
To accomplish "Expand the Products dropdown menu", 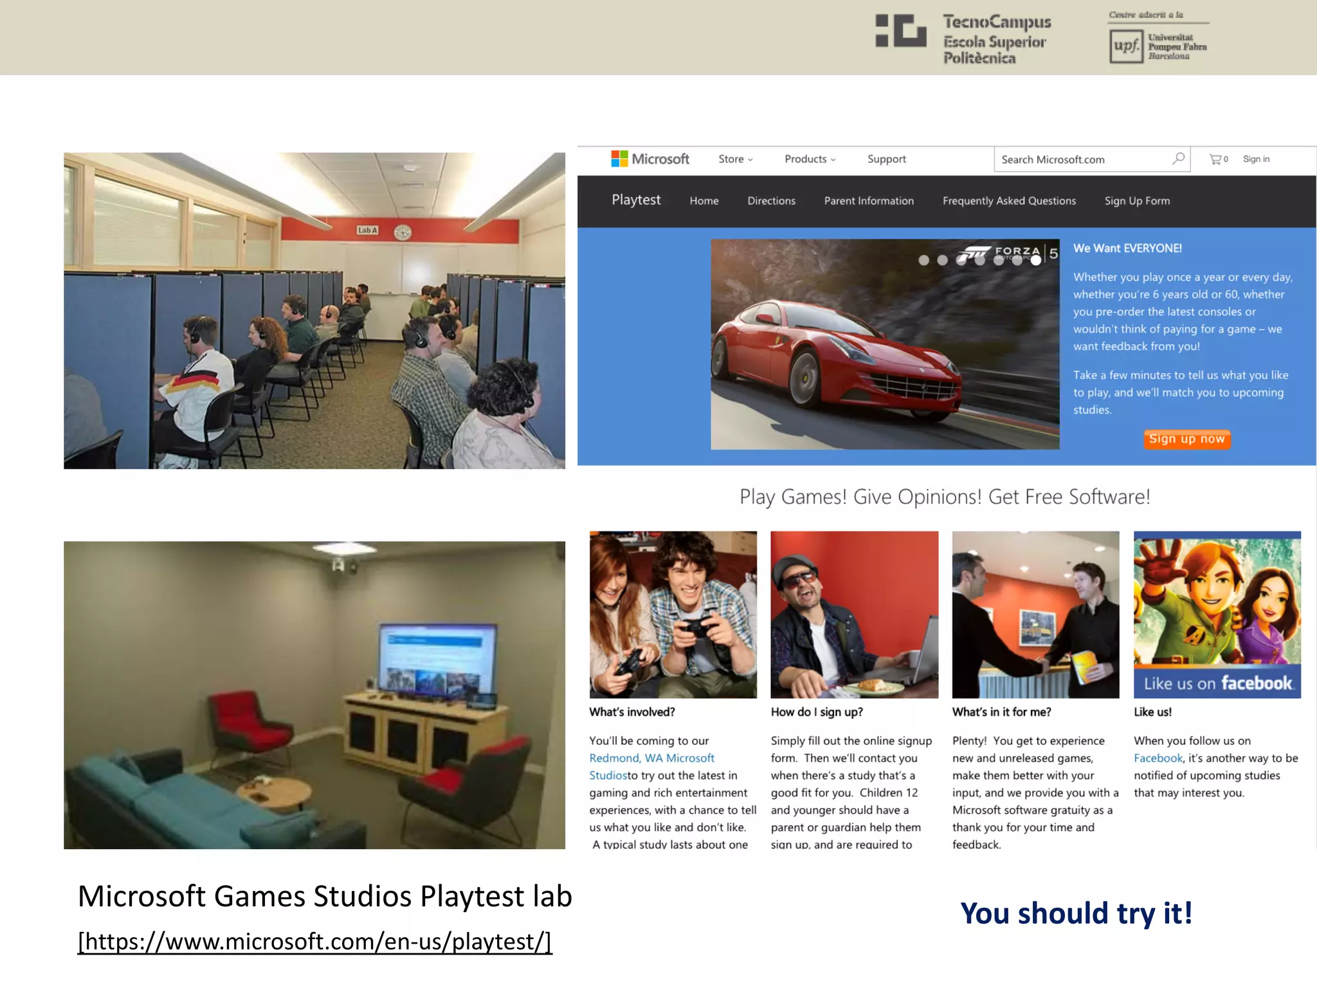I will tap(810, 159).
